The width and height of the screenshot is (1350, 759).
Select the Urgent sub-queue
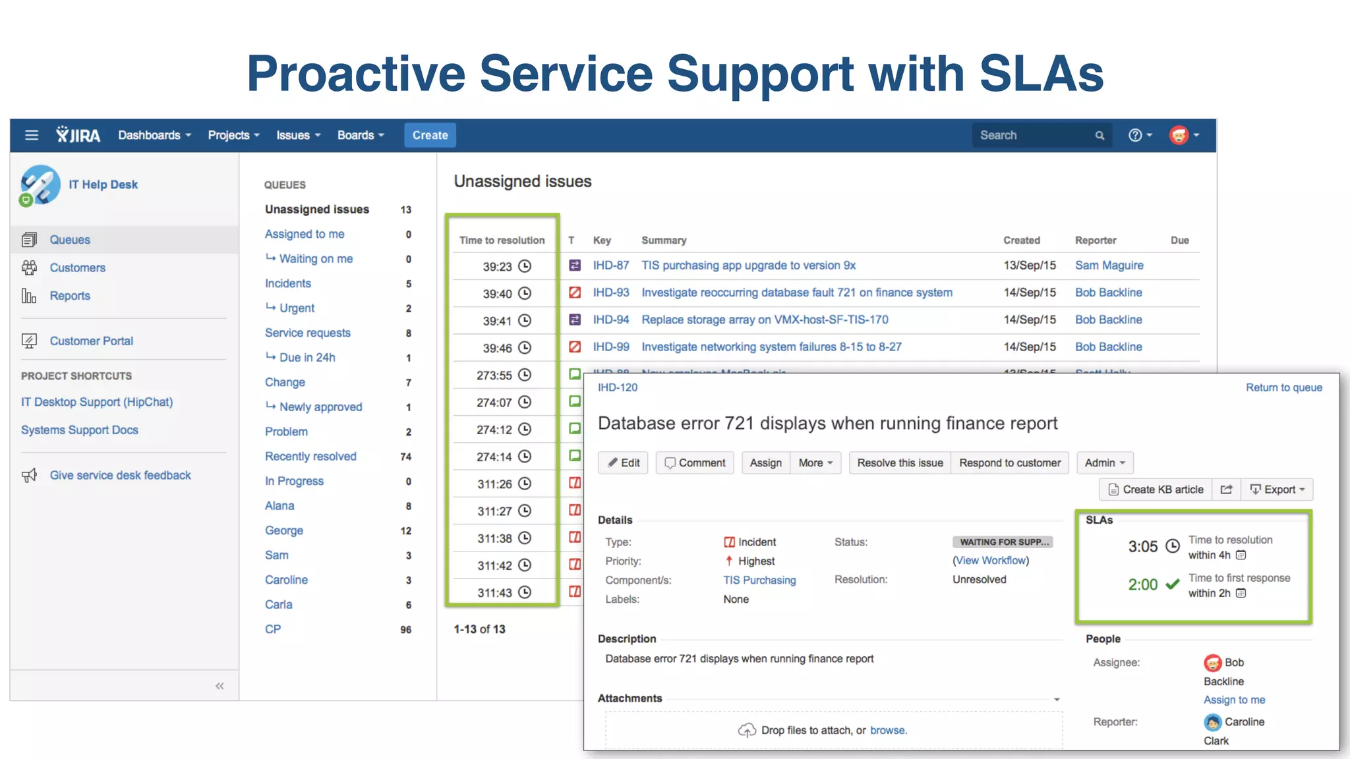297,308
